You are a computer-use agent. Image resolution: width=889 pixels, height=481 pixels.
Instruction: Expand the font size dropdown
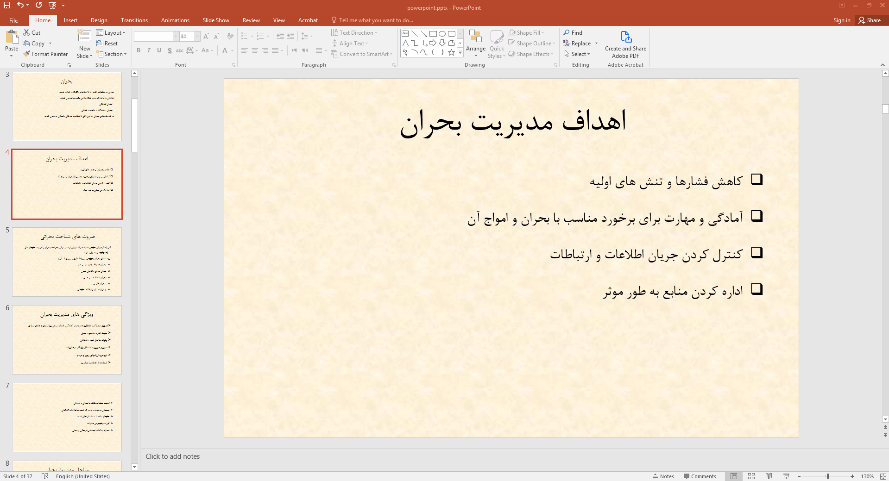(x=197, y=36)
